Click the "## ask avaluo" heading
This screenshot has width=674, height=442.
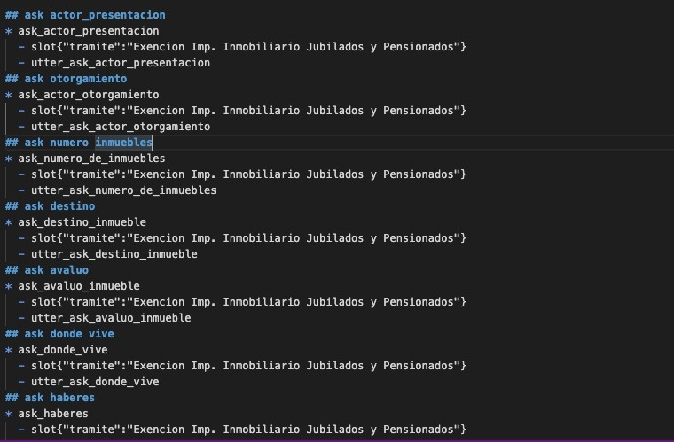(x=47, y=270)
